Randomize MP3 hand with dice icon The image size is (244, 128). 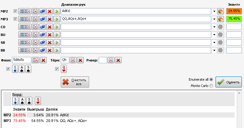pos(42,19)
